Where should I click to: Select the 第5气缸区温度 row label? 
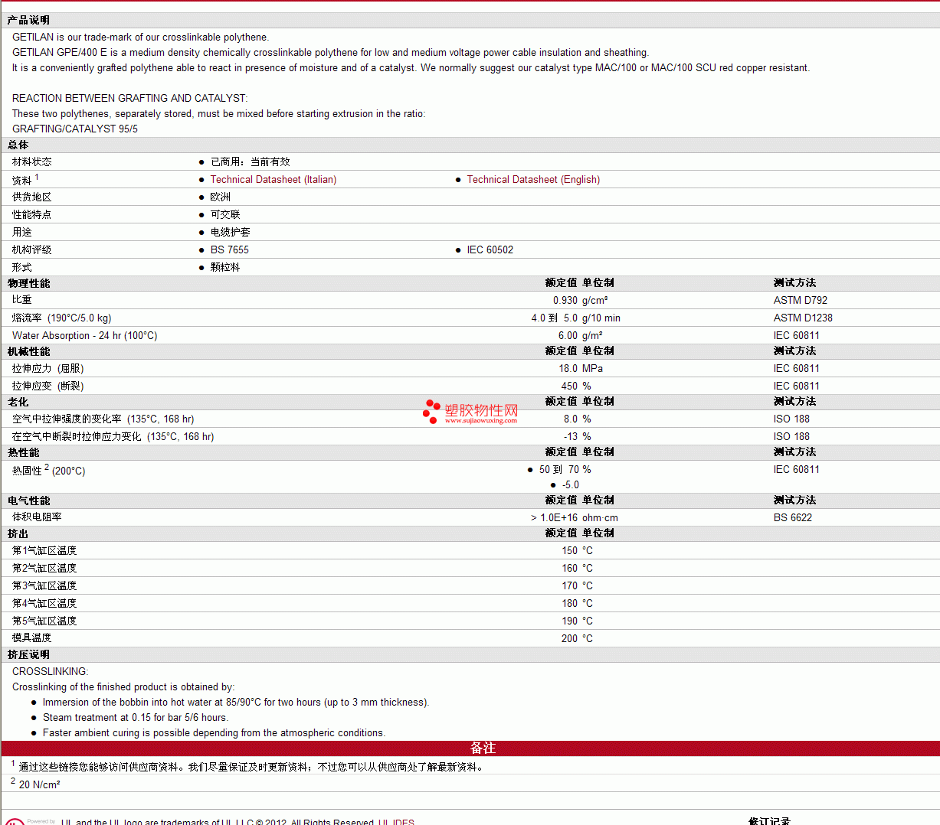pyautogui.click(x=44, y=621)
